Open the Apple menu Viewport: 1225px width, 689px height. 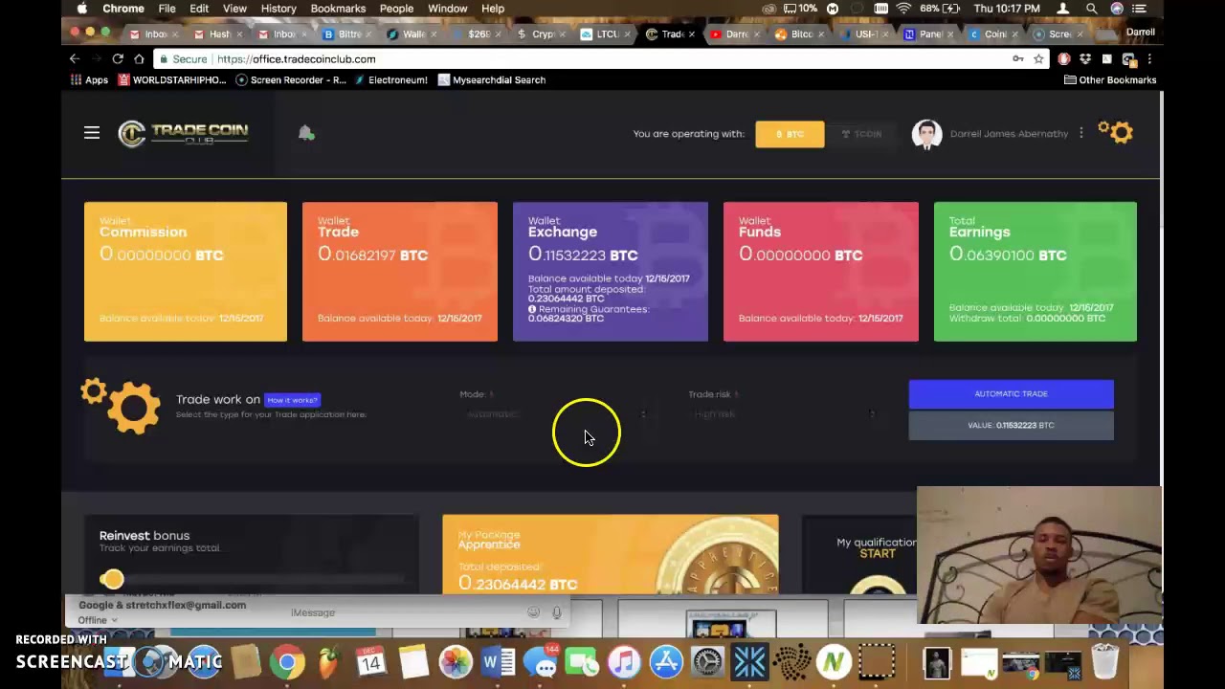click(x=82, y=9)
